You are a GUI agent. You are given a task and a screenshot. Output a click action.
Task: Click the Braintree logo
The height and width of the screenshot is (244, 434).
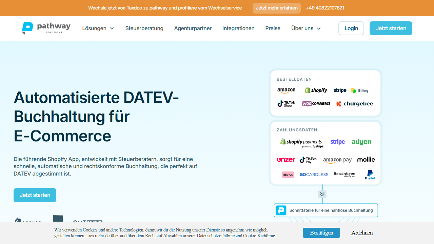pos(344,174)
